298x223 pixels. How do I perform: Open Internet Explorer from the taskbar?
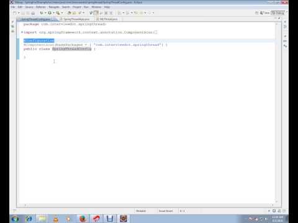click(29, 219)
